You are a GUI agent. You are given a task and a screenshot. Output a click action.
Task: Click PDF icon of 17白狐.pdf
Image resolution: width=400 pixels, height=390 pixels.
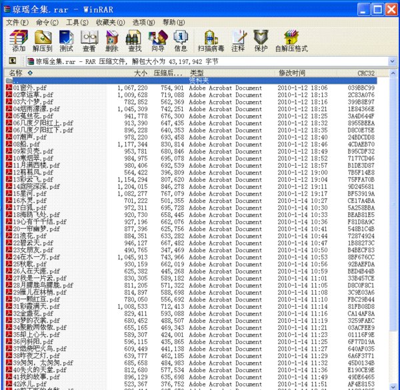(x=9, y=208)
